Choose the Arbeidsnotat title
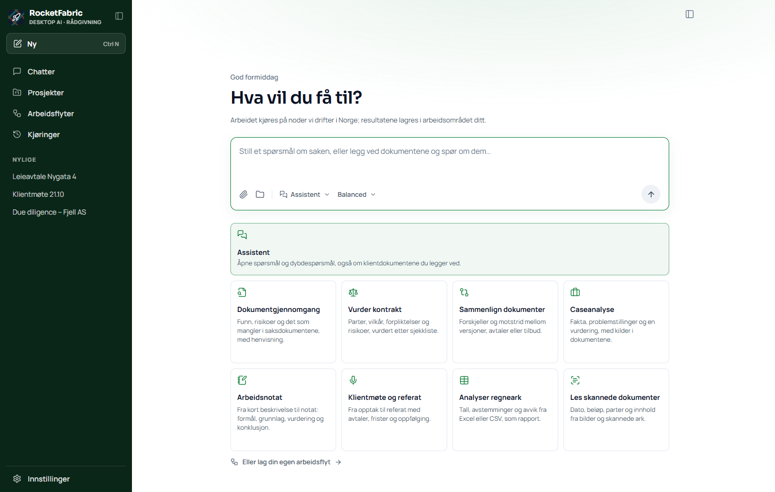 click(260, 398)
